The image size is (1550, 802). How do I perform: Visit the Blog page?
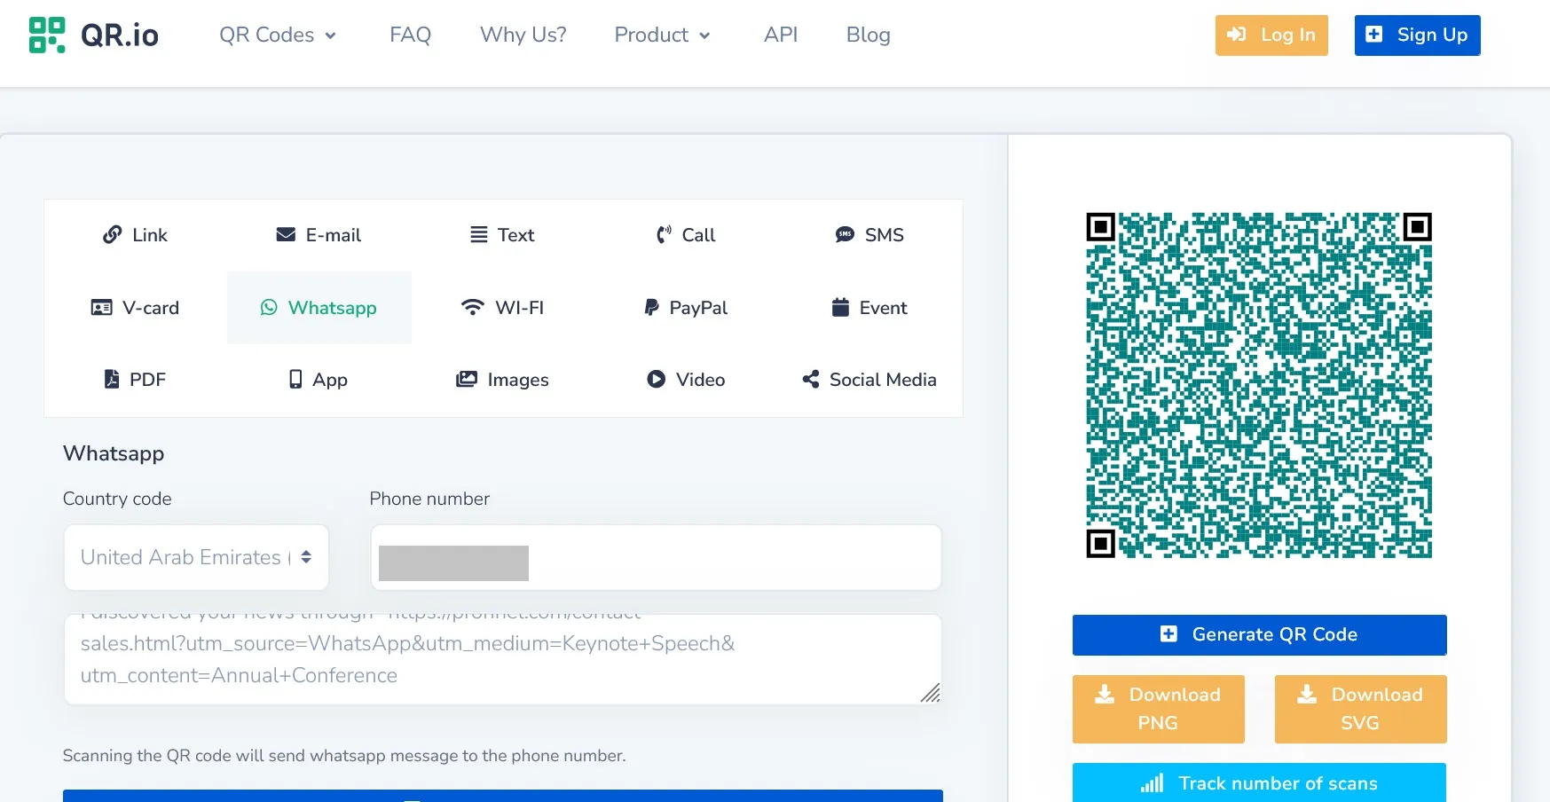(x=869, y=35)
